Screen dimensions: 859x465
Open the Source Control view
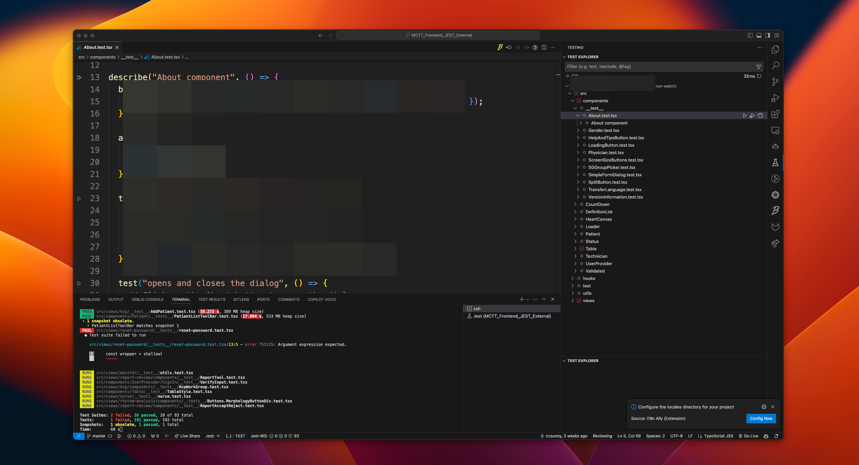click(775, 82)
